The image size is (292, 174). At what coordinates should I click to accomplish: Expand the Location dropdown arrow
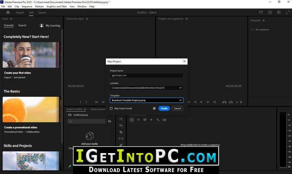(x=180, y=88)
